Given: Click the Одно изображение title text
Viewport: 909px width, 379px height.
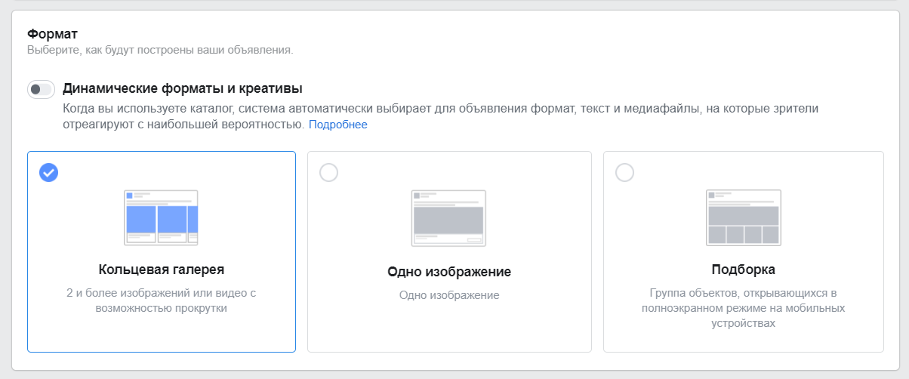Looking at the screenshot, I should 448,272.
